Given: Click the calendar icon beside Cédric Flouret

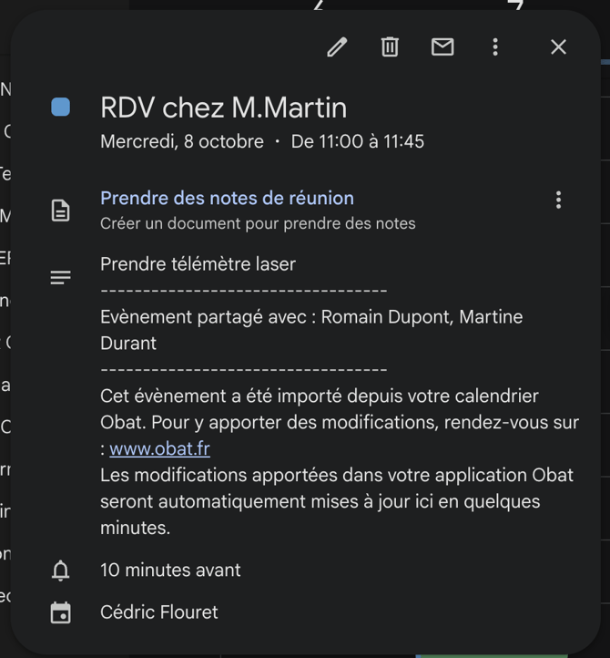Looking at the screenshot, I should (61, 613).
